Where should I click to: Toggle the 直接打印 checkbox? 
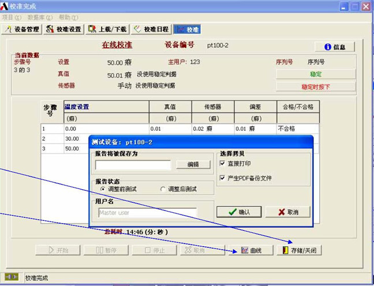click(222, 163)
